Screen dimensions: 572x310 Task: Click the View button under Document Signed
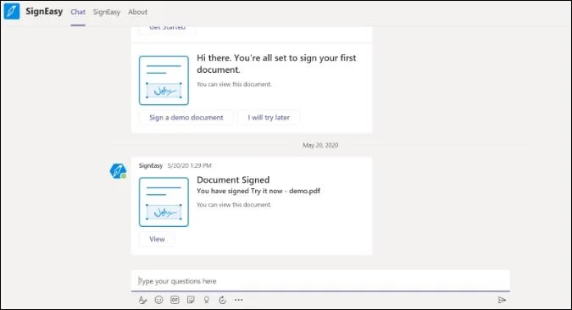point(157,239)
